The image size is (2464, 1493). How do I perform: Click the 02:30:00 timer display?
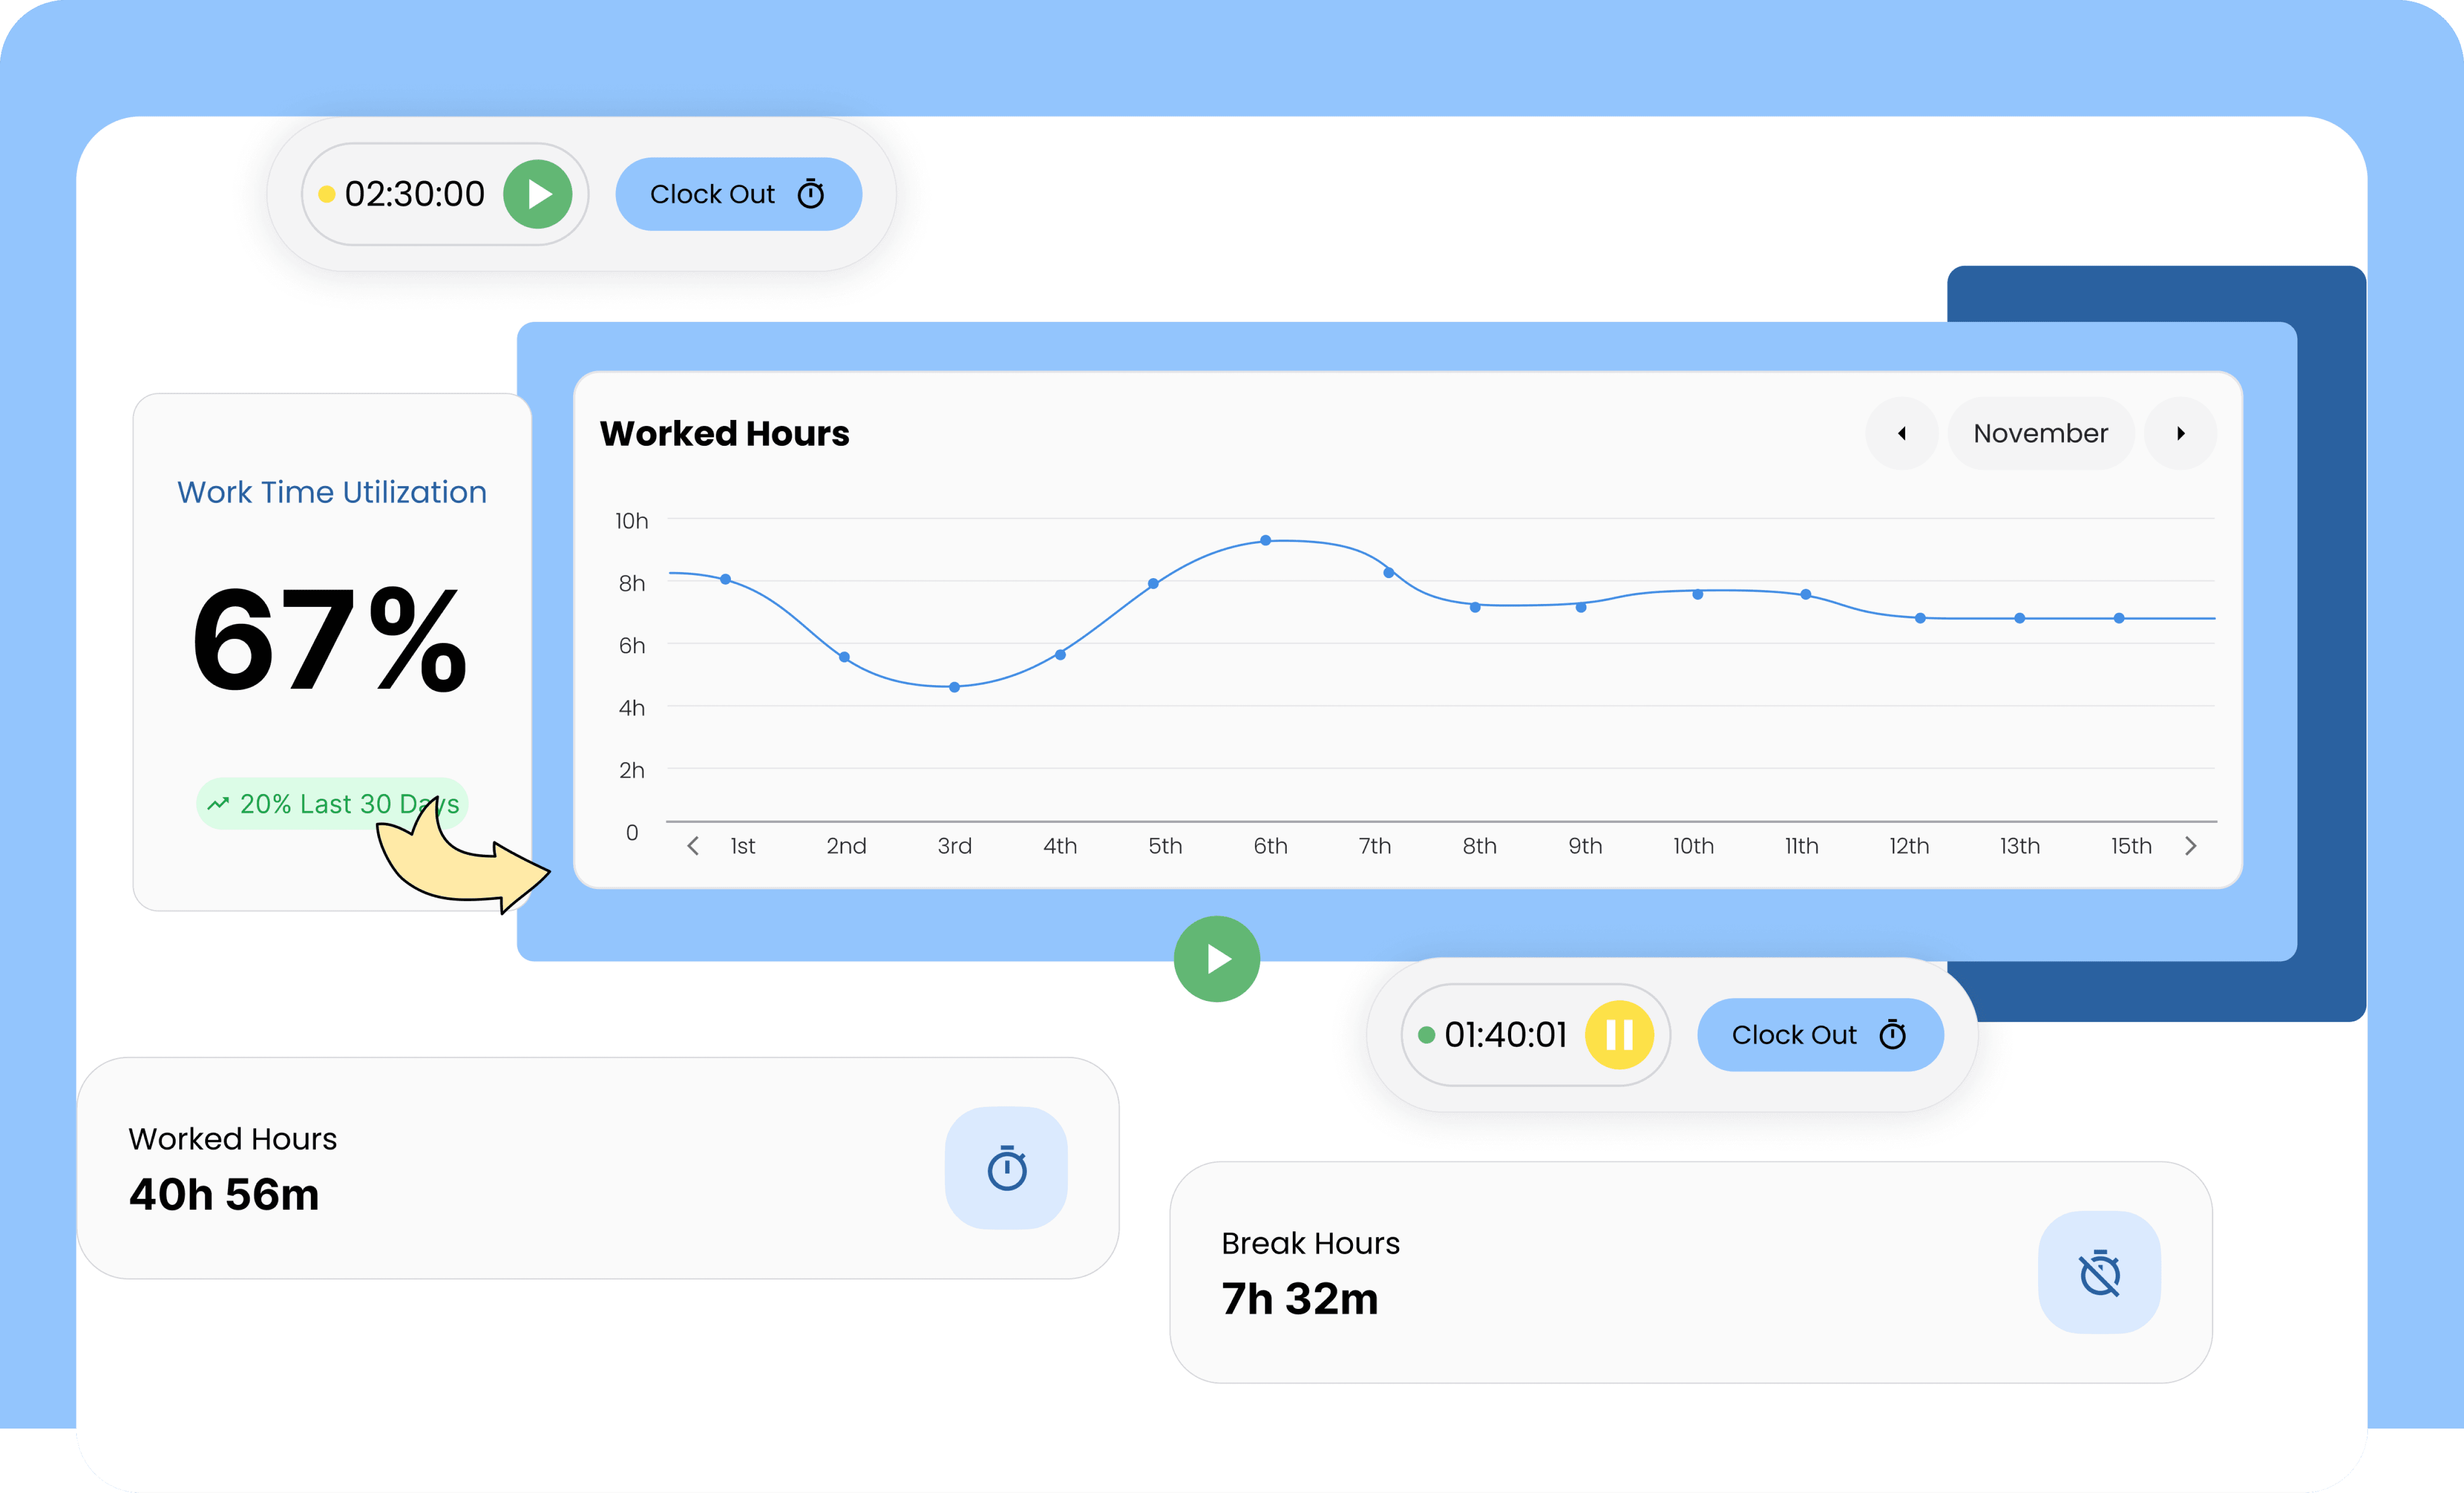coord(414,194)
